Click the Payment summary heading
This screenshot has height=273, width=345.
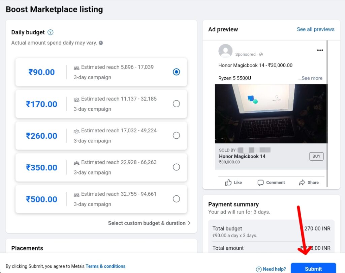click(233, 204)
